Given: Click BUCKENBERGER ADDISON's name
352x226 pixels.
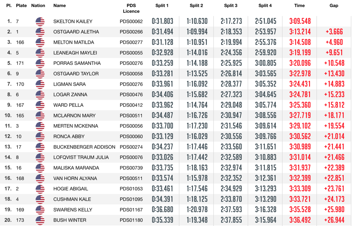Looking at the screenshot, I should point(84,147).
